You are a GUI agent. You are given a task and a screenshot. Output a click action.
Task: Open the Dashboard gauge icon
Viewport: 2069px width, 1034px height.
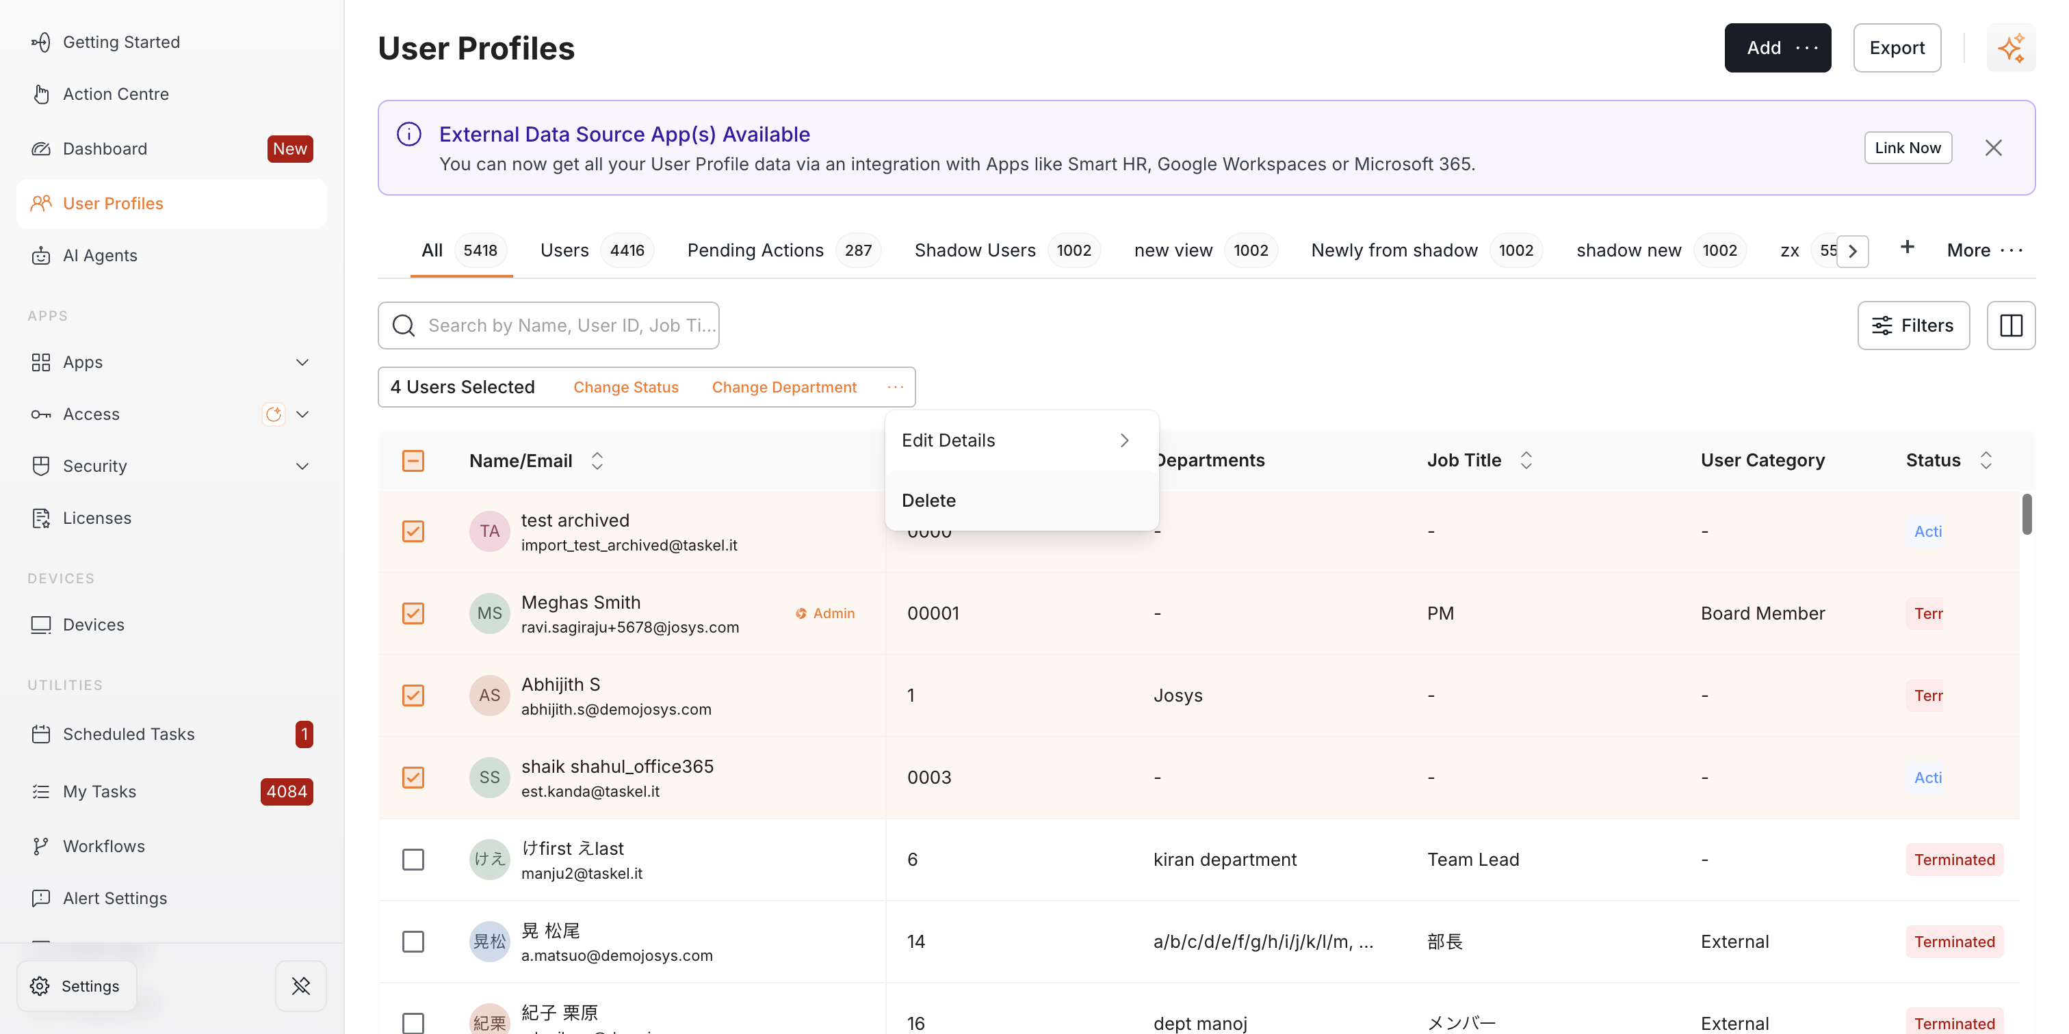tap(40, 148)
